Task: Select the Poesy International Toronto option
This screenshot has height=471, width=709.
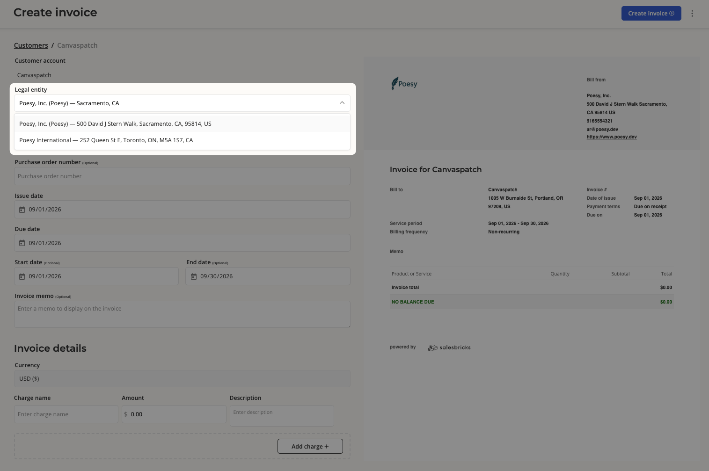Action: click(182, 140)
